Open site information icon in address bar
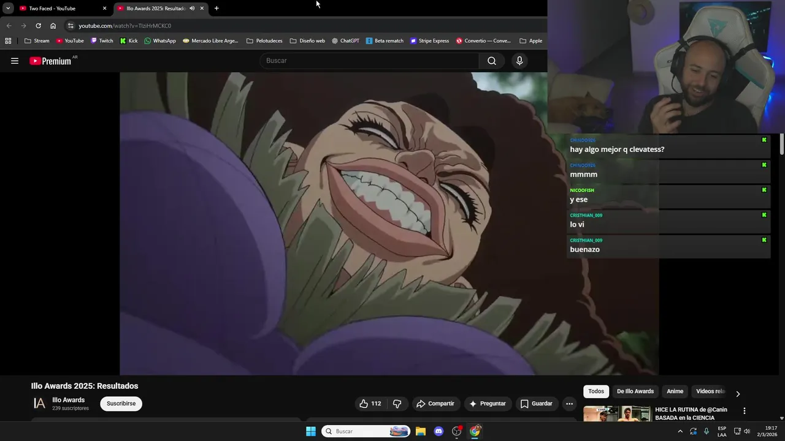The image size is (785, 441). 71,26
